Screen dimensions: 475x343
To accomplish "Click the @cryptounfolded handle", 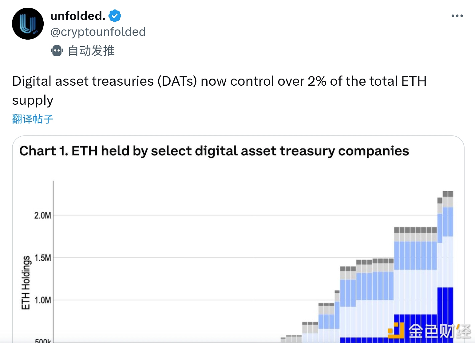I will (x=98, y=32).
